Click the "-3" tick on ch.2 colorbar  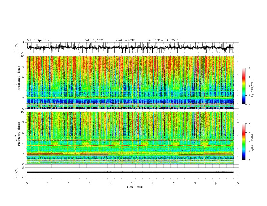tap(249, 124)
